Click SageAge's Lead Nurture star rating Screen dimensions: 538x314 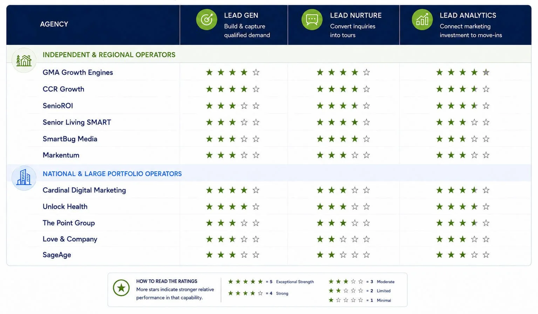343,255
